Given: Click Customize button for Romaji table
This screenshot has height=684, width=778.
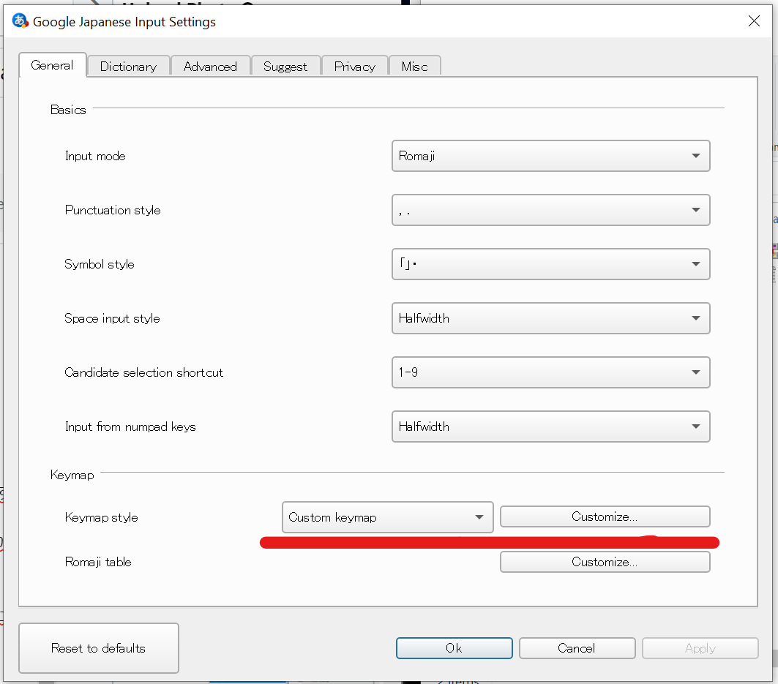Looking at the screenshot, I should point(605,562).
